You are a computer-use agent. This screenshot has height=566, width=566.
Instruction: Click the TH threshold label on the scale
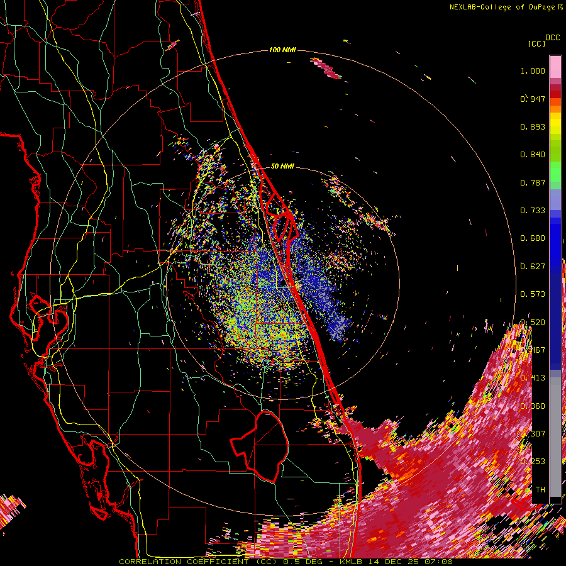tap(540, 490)
